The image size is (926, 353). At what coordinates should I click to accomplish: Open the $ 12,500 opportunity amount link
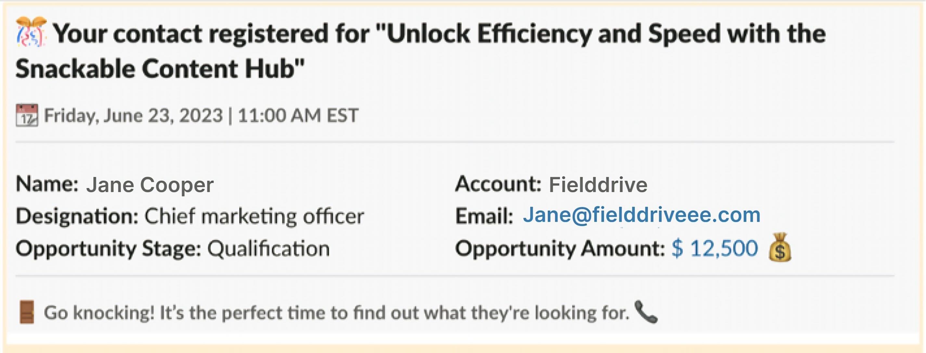point(714,248)
